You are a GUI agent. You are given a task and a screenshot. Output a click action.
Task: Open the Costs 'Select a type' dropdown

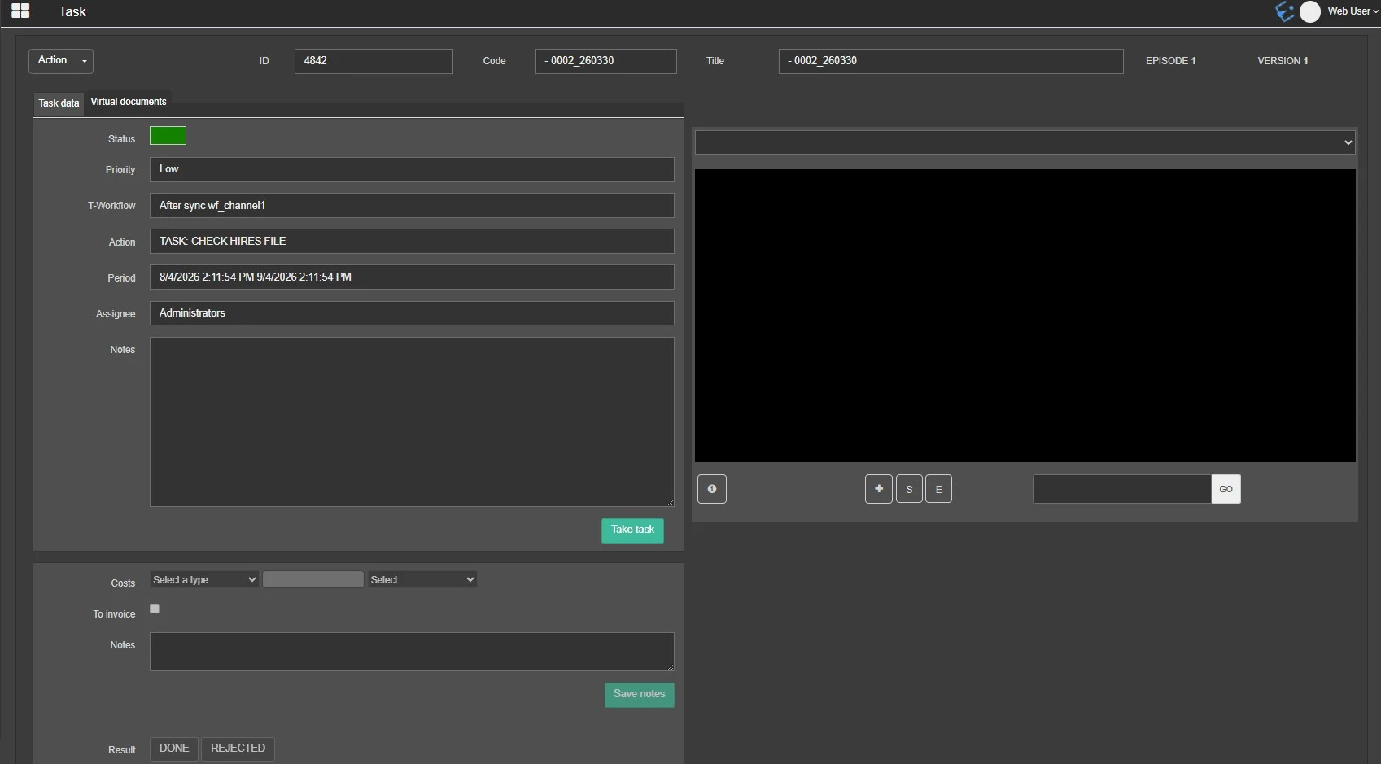click(x=204, y=579)
